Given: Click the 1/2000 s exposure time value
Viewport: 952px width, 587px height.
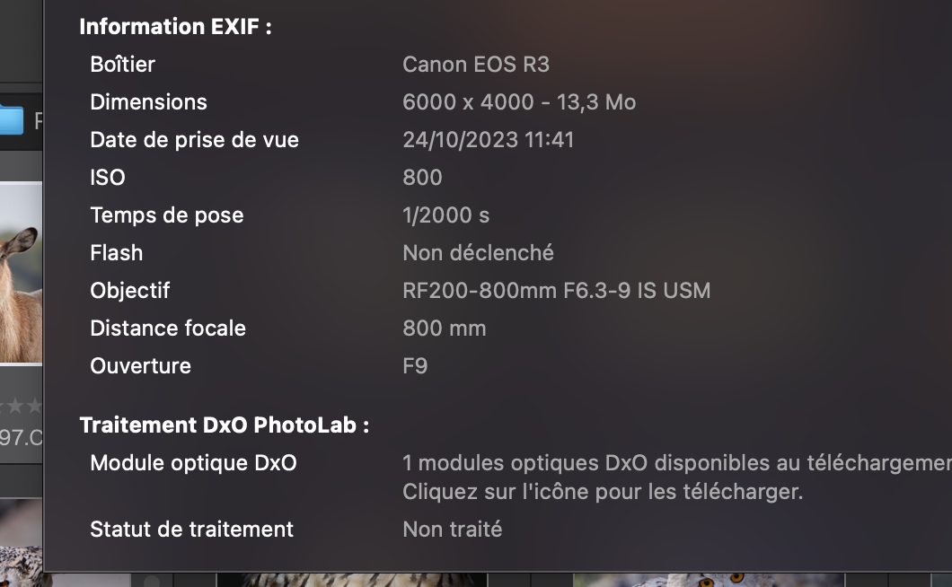Looking at the screenshot, I should click(445, 215).
